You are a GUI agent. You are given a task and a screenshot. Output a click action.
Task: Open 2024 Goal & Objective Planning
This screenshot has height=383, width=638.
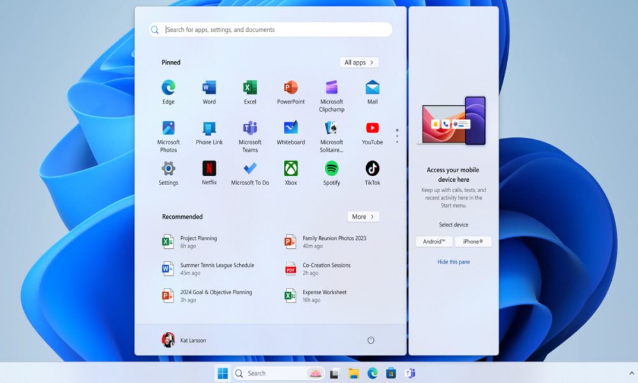pos(207,296)
